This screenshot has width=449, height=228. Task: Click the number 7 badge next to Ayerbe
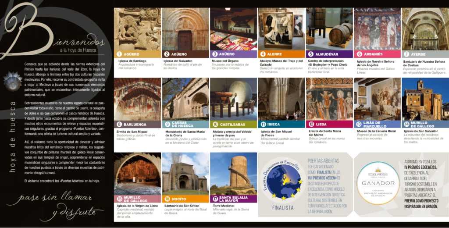click(x=406, y=54)
